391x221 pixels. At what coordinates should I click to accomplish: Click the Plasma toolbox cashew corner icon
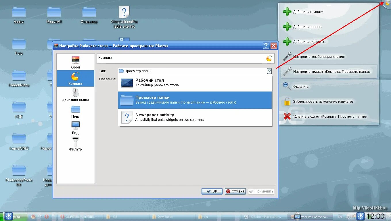[388, 3]
